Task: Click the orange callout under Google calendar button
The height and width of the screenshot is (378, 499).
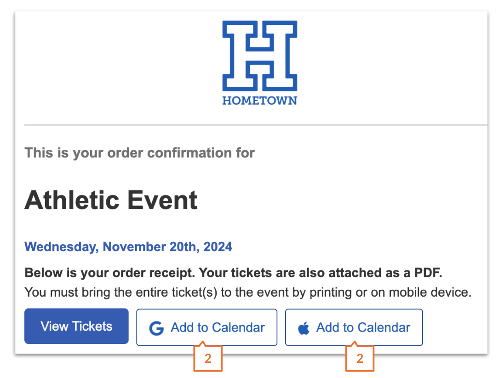Action: [x=208, y=358]
